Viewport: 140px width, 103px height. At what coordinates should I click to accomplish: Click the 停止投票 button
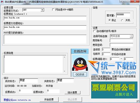coord(73,100)
